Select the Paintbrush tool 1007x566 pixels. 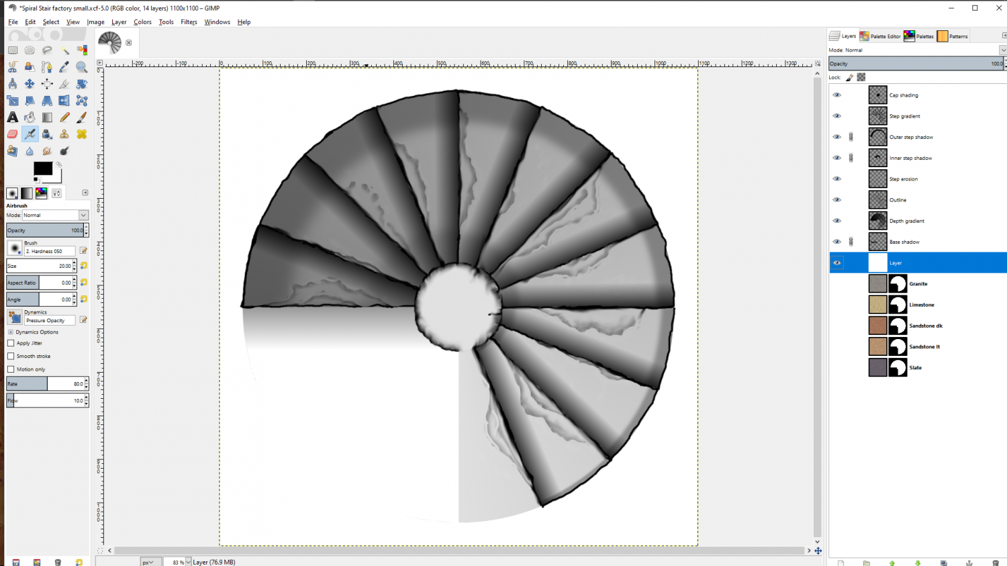(82, 117)
